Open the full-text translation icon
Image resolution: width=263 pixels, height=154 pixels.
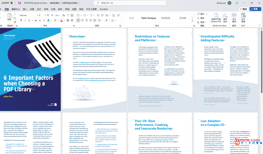pos(234,18)
